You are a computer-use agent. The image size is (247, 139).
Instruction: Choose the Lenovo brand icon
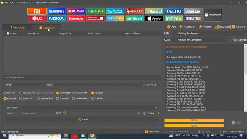coord(76,19)
